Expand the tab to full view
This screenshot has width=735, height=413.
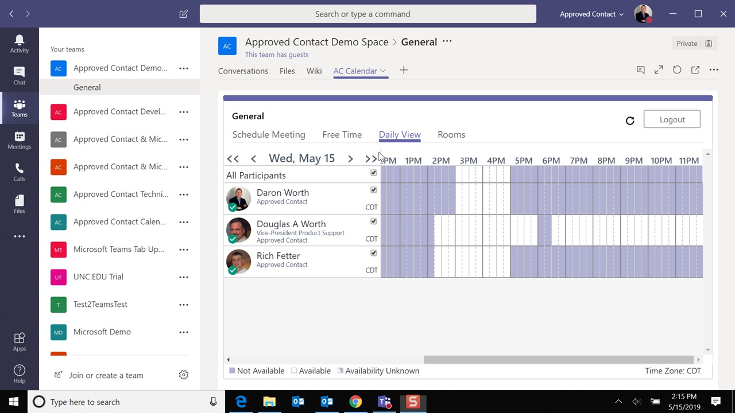(x=659, y=70)
